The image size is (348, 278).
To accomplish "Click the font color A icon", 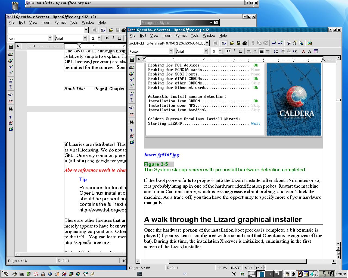I will pos(303,51).
